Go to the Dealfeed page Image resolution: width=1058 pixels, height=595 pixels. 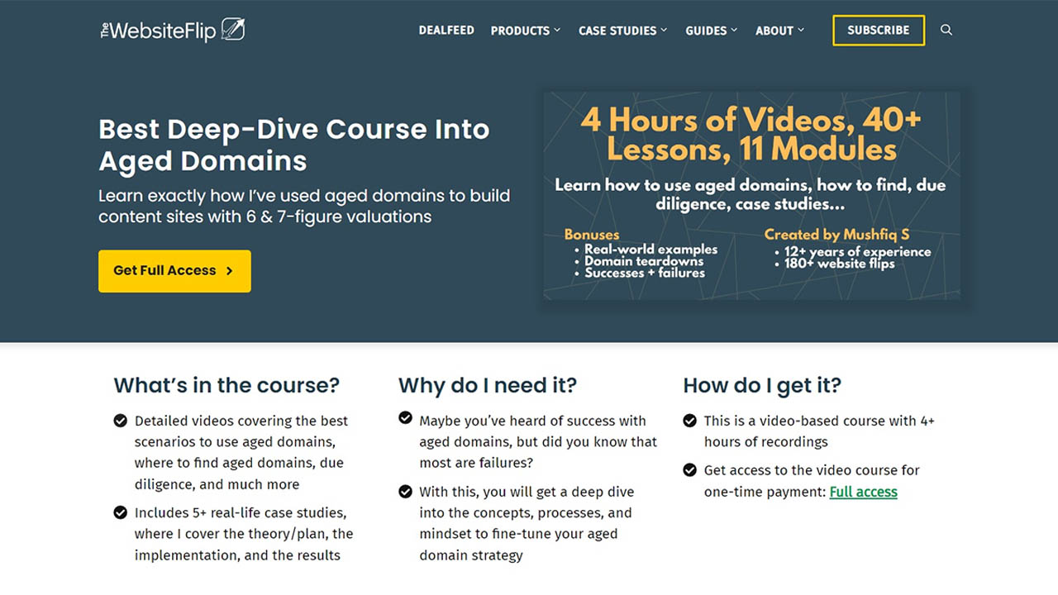(x=446, y=31)
